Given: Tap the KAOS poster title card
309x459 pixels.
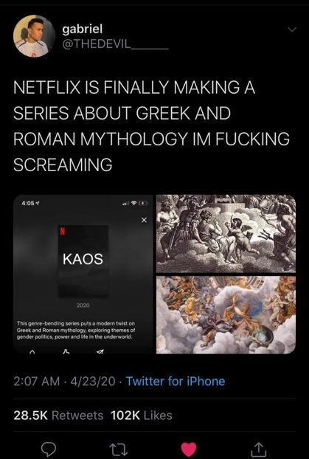Looking at the screenshot, I should point(83,261).
